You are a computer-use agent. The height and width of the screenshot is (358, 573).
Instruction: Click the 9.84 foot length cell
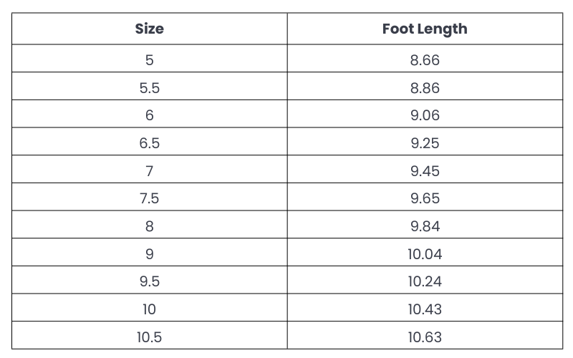click(x=425, y=226)
